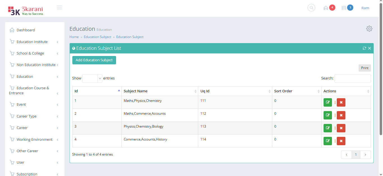Click the Home breadcrumb link
The height and width of the screenshot is (176, 383).
(x=74, y=37)
